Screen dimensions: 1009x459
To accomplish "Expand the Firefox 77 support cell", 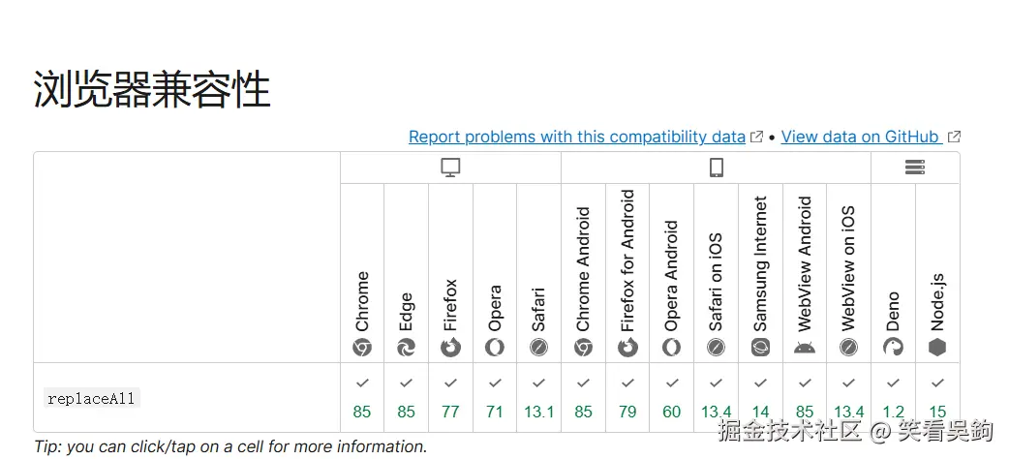I will (x=450, y=398).
